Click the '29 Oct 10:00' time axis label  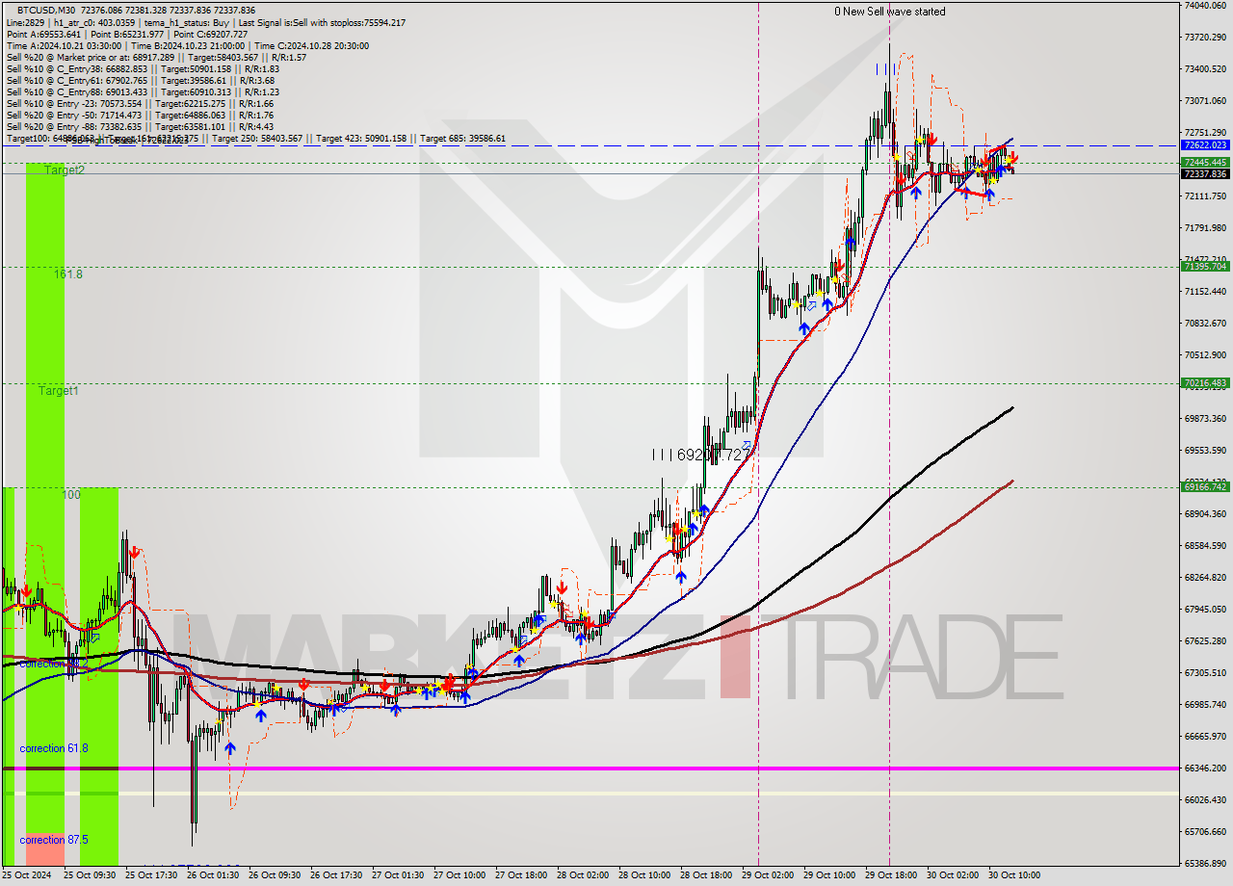[829, 875]
